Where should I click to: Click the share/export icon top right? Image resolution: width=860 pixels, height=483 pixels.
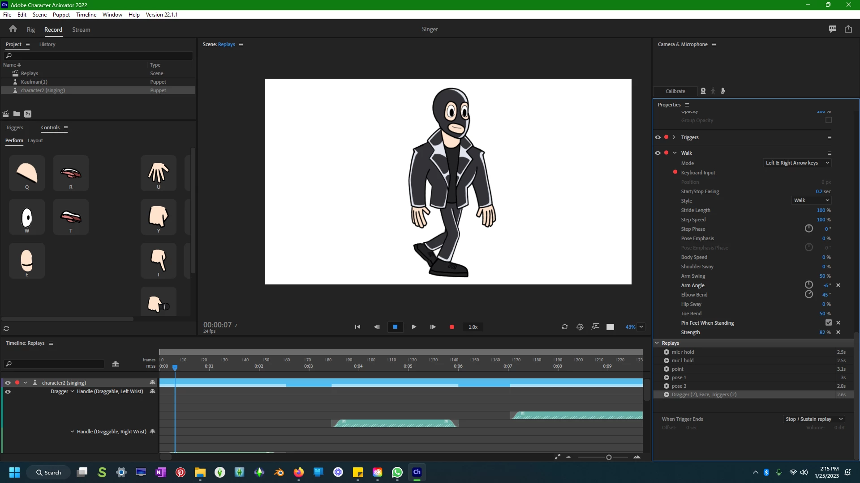pyautogui.click(x=848, y=29)
